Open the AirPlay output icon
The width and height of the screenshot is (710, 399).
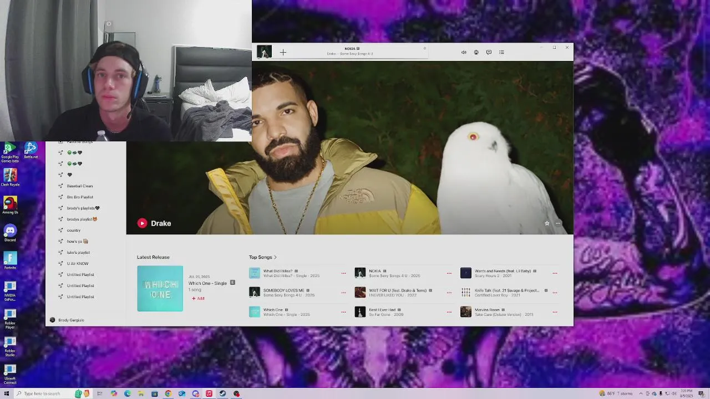pos(476,53)
